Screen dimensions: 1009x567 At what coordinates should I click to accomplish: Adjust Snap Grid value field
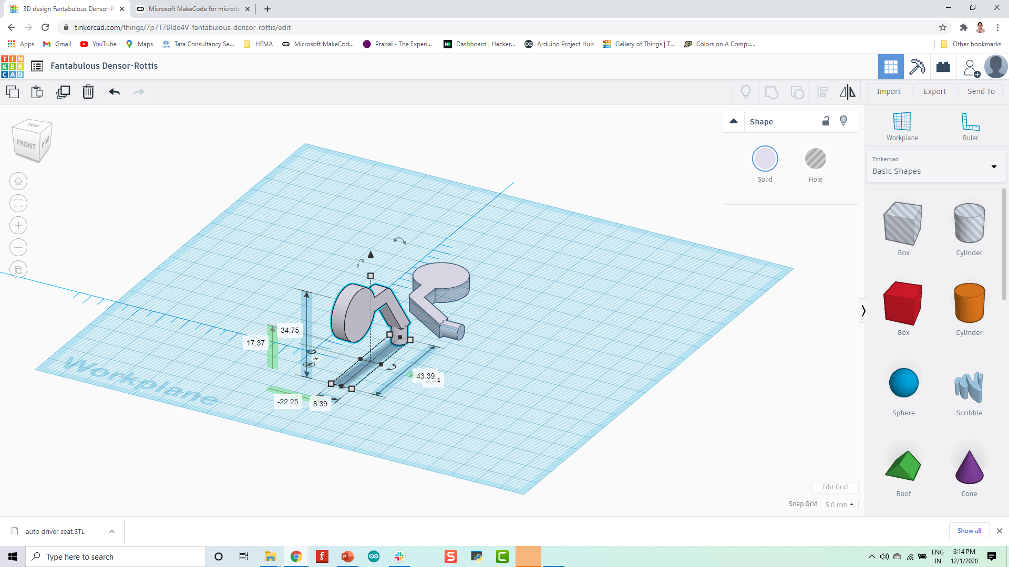point(839,504)
